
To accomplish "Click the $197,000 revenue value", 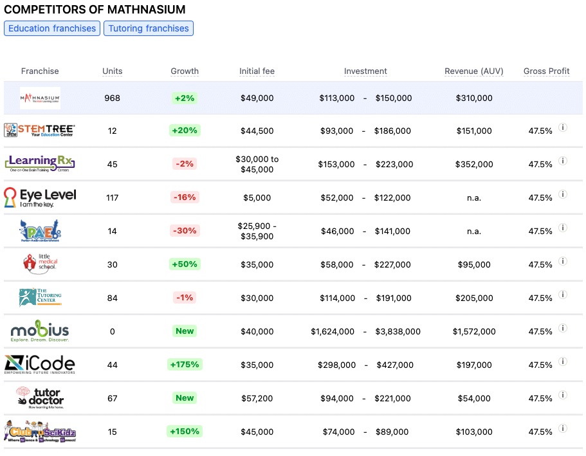I will coord(474,365).
